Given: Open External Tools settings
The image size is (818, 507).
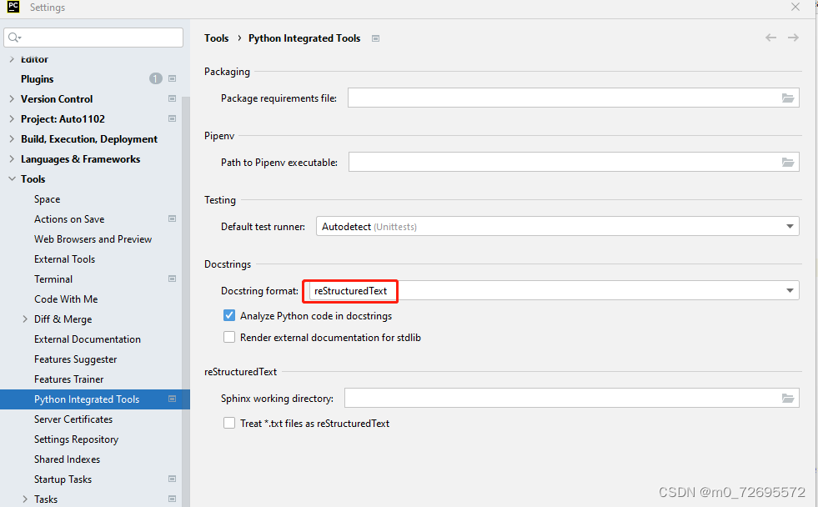Looking at the screenshot, I should pyautogui.click(x=65, y=259).
